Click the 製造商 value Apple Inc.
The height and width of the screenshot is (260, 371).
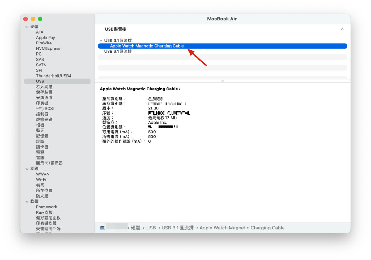158,122
